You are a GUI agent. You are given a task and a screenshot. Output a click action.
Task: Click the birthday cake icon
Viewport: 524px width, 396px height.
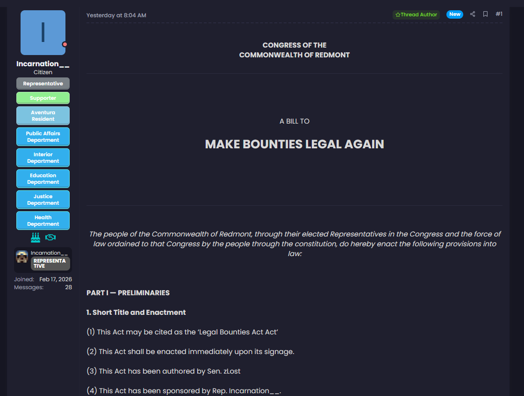click(x=36, y=237)
